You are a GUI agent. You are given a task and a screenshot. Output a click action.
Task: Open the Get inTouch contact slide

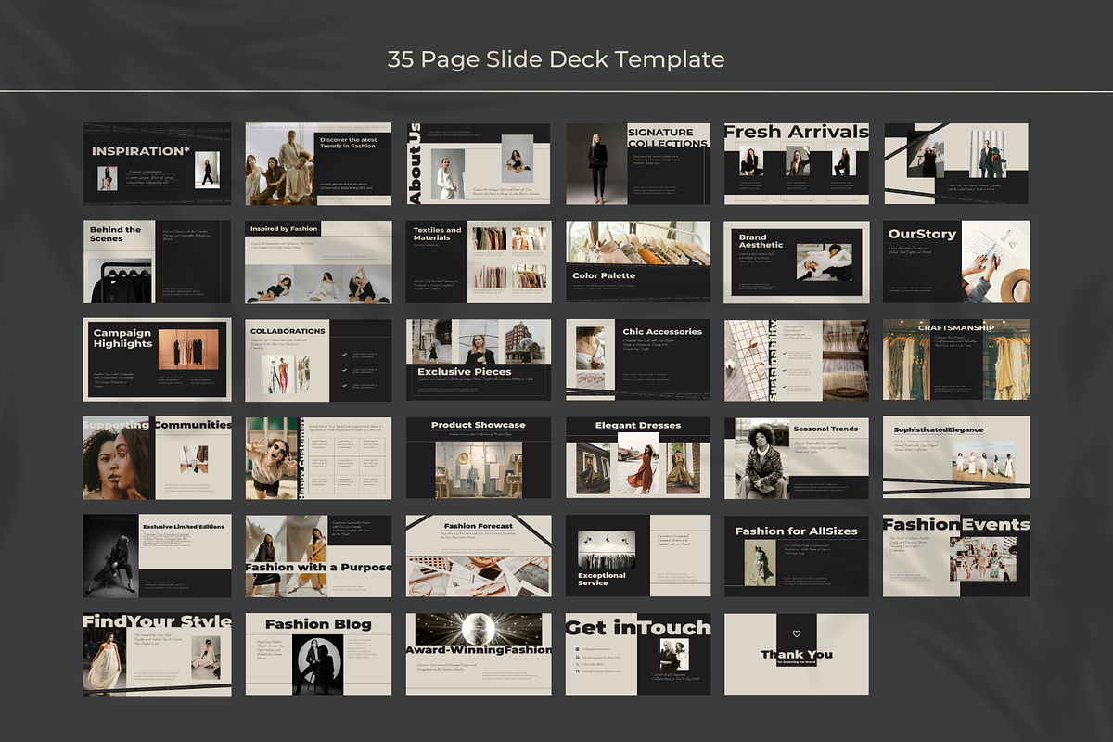[638, 654]
